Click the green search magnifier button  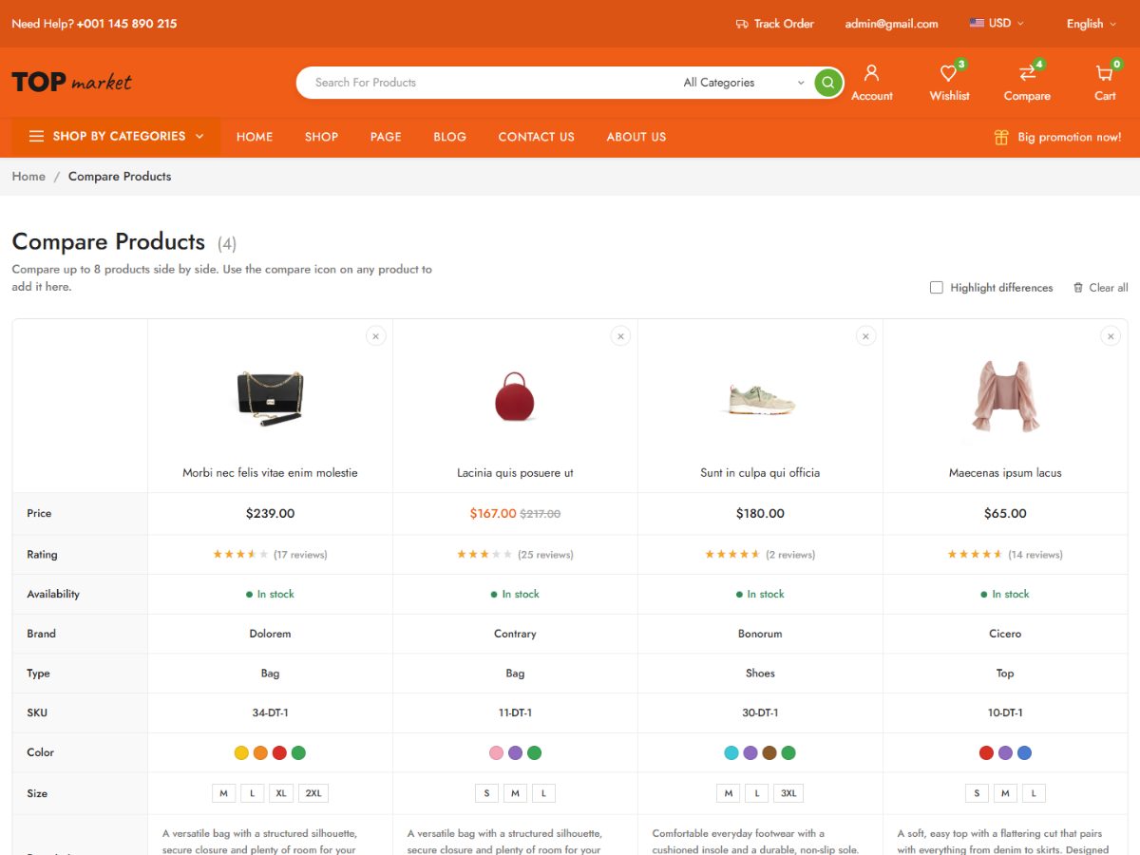click(828, 83)
